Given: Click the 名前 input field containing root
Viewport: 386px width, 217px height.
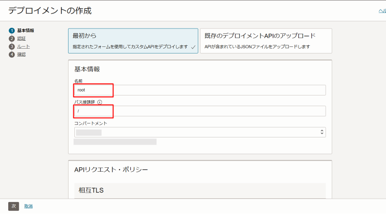Looking at the screenshot, I should point(200,90).
